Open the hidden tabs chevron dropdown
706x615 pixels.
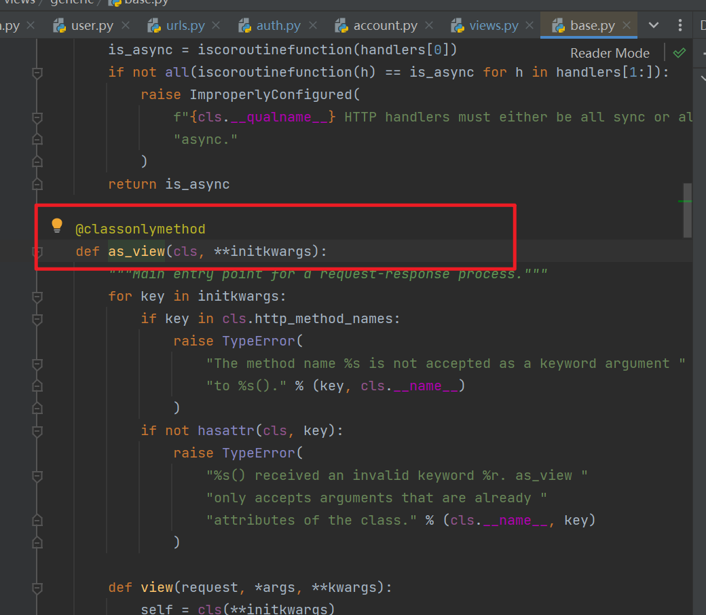click(653, 25)
